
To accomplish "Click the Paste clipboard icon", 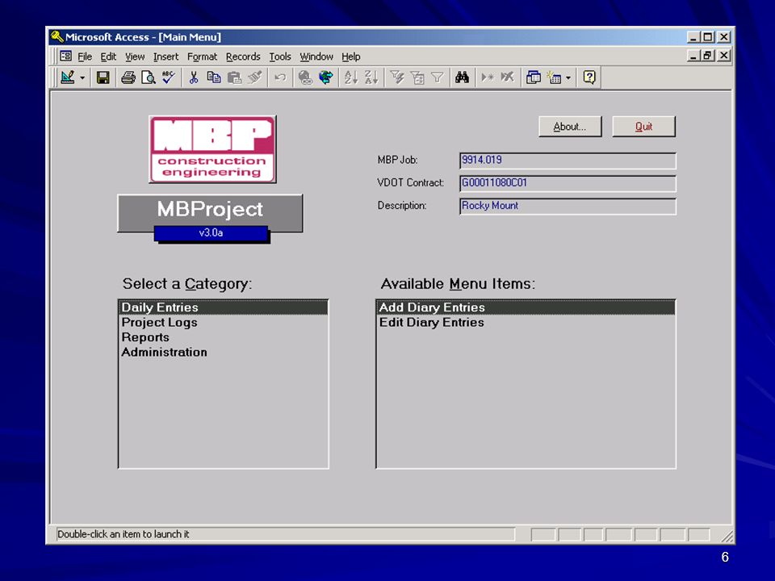I will 234,77.
